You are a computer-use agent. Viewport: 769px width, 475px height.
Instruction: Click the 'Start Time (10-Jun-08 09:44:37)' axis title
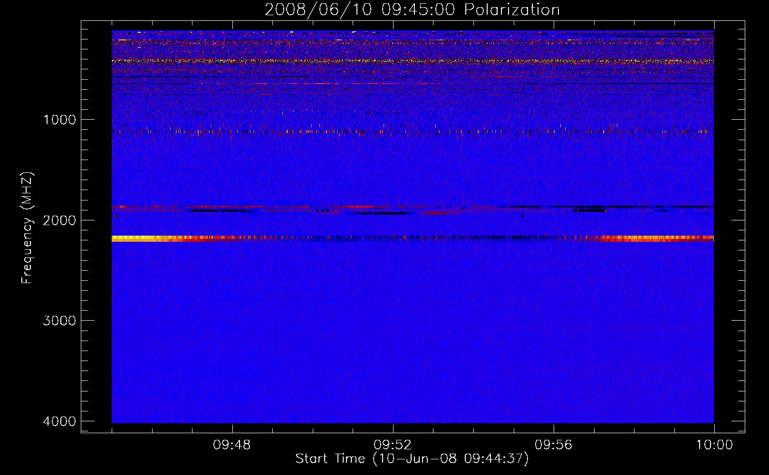pos(412,459)
